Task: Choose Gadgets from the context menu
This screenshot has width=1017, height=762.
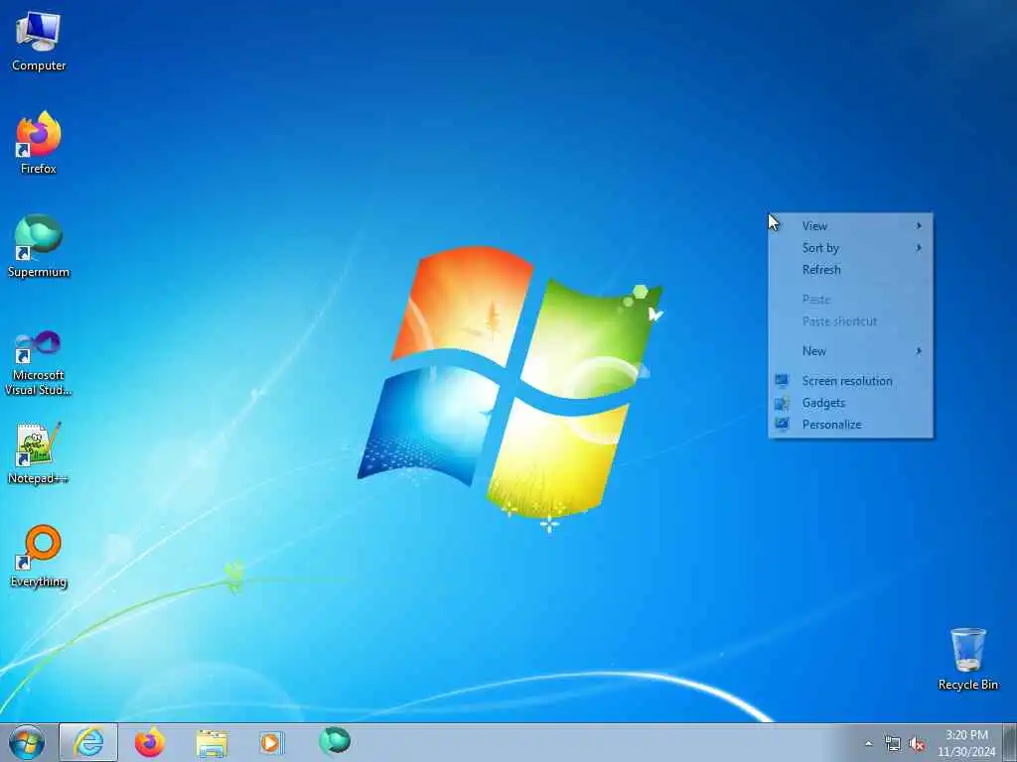Action: coord(850,403)
